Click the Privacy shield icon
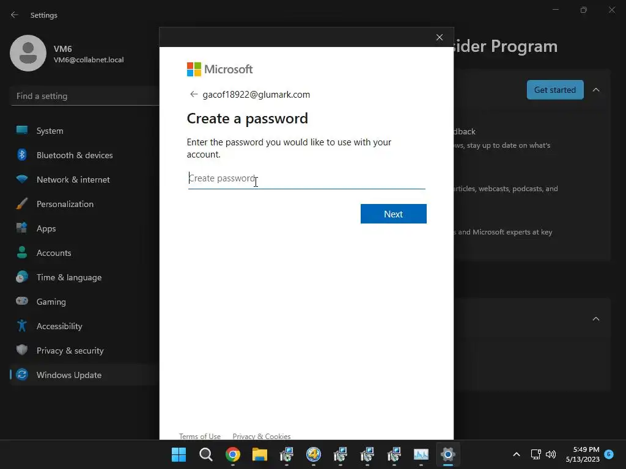 coord(22,350)
